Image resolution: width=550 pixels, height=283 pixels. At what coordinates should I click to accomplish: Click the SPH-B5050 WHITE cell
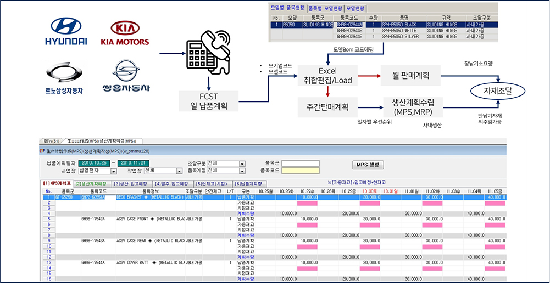click(x=403, y=31)
